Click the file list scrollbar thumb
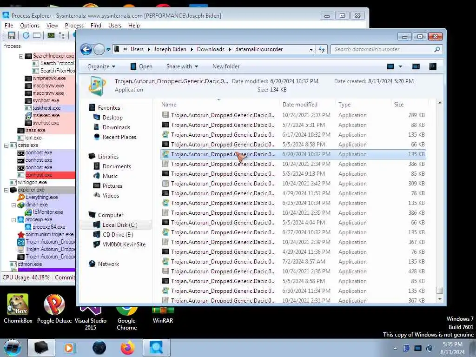Screen dimensions: 476x357 point(439,290)
